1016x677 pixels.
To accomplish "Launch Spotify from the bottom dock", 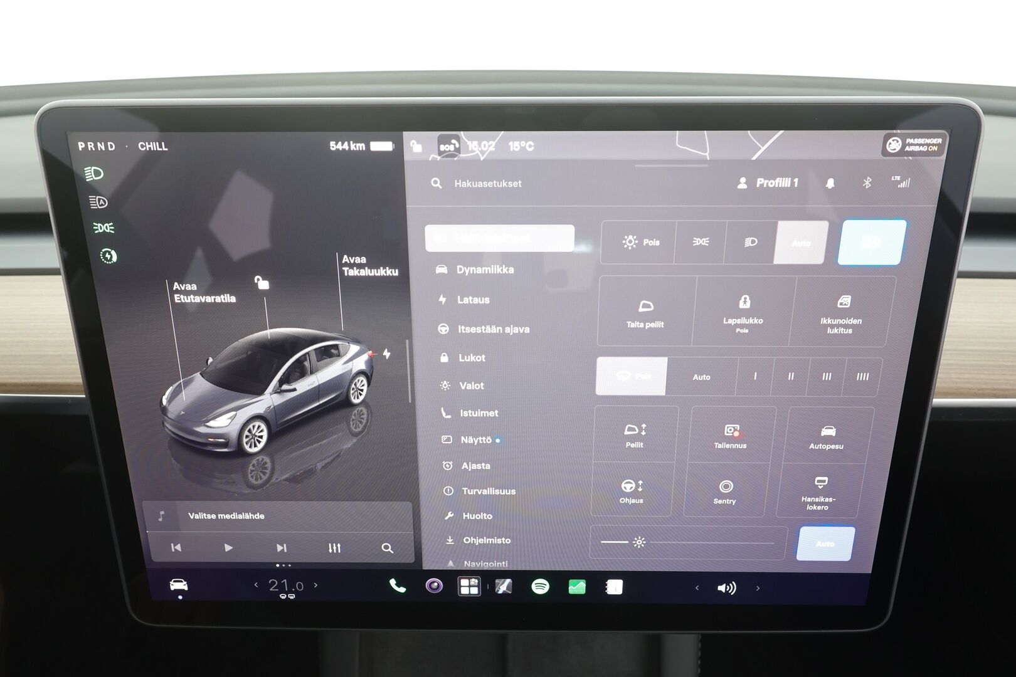I will (540, 587).
